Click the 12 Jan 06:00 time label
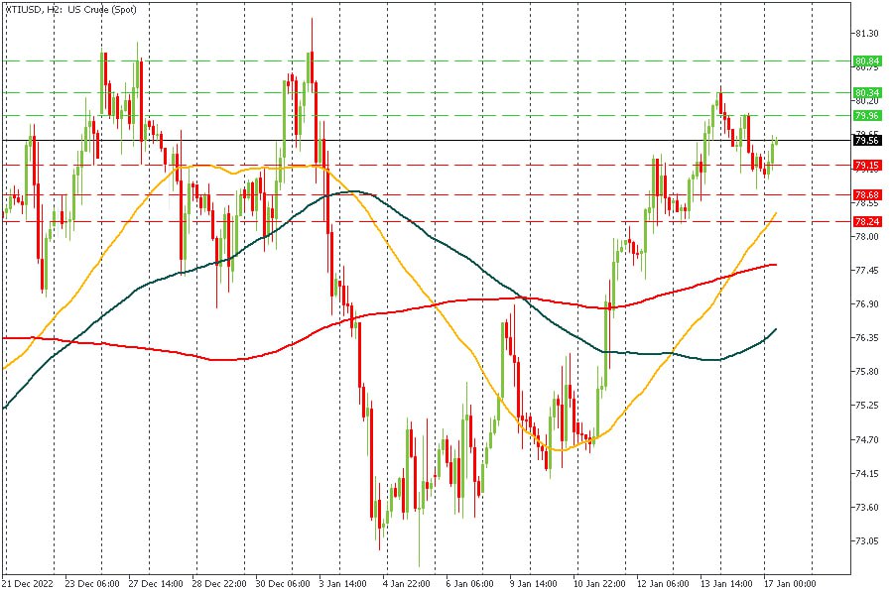 pyautogui.click(x=663, y=584)
